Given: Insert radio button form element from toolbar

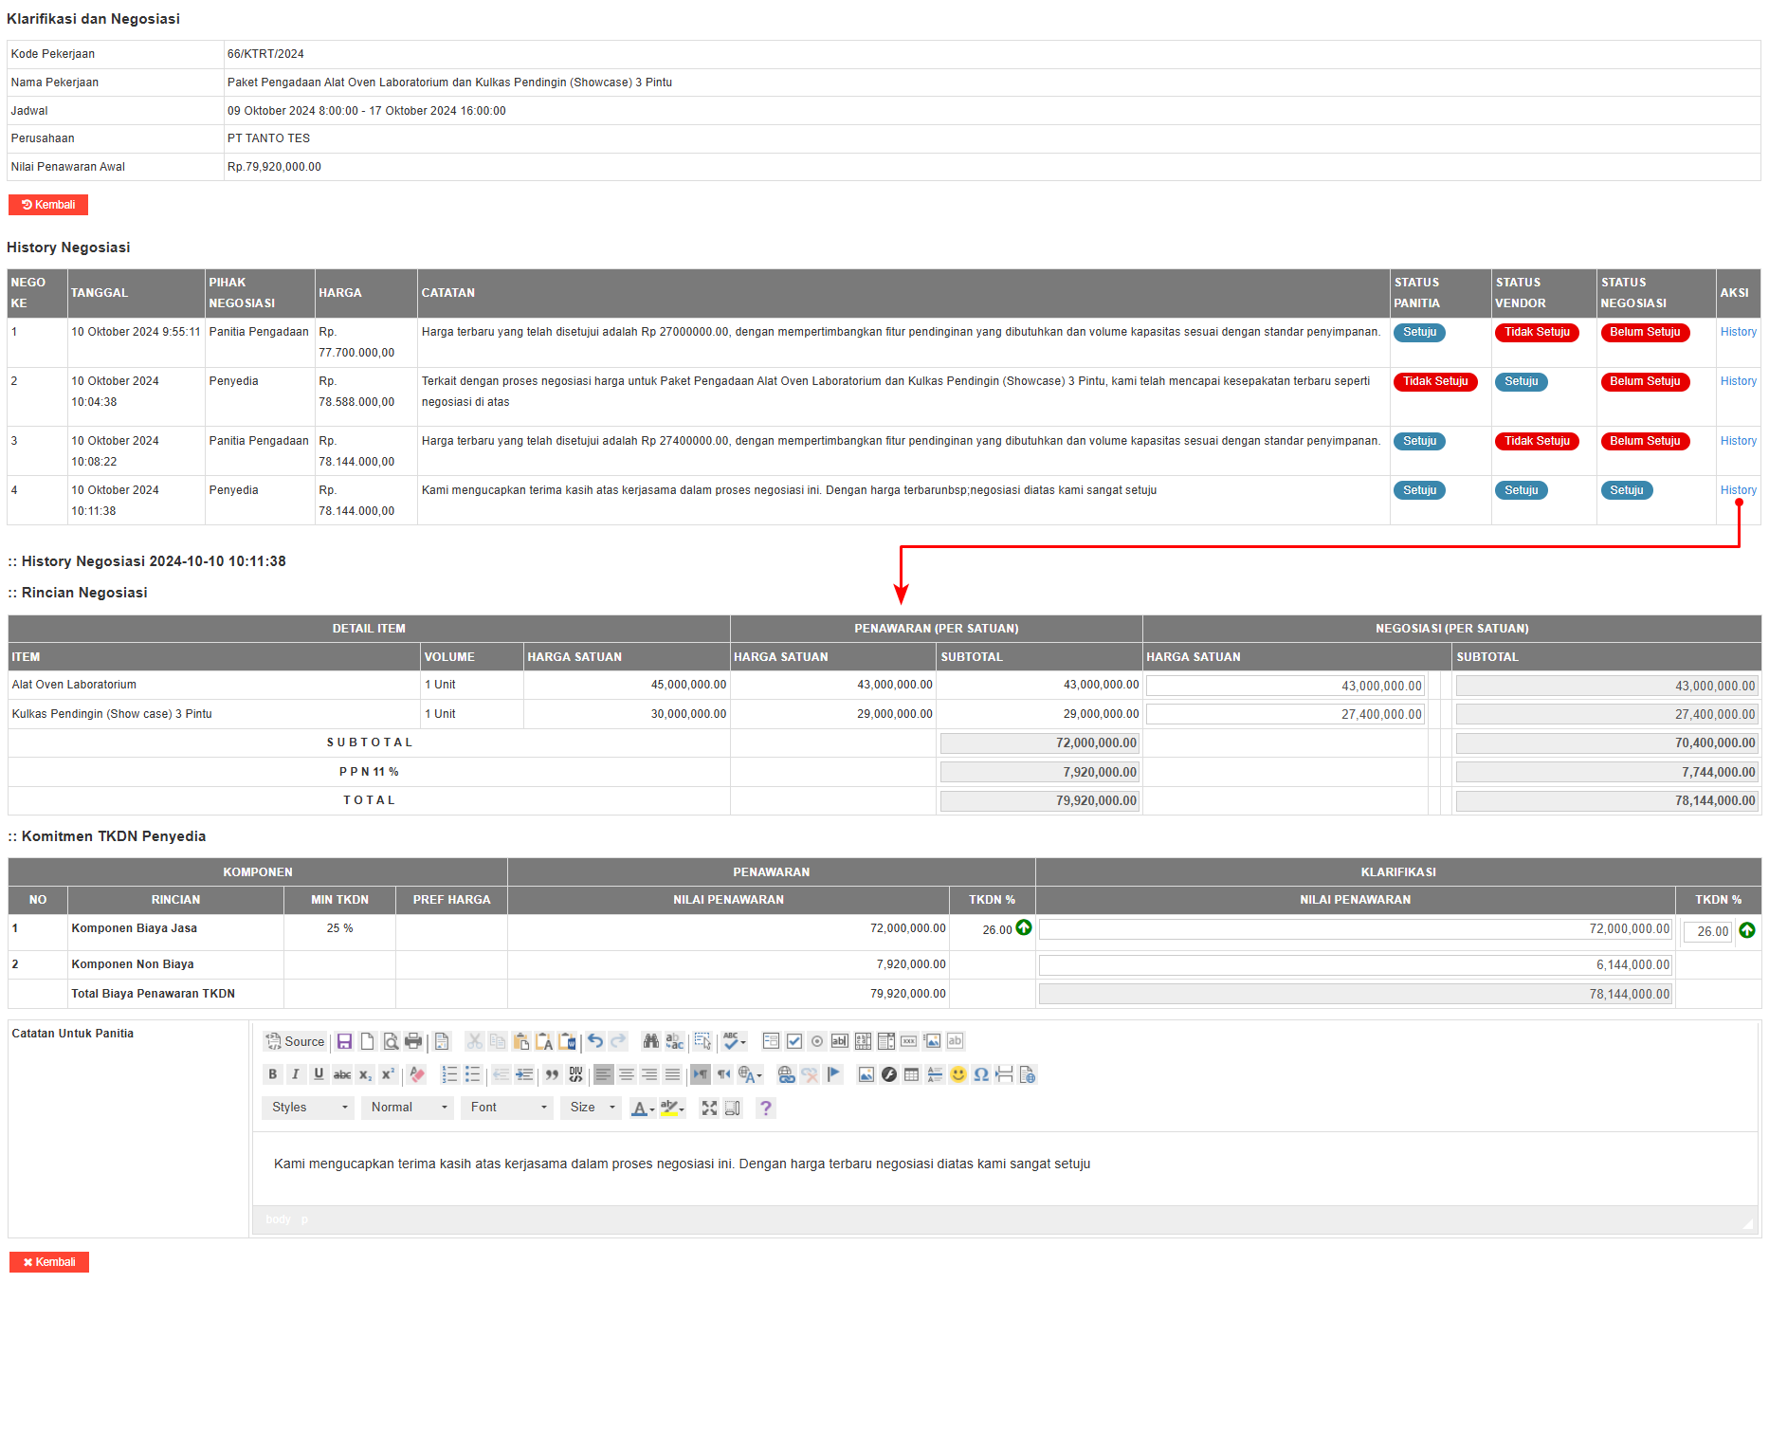Looking at the screenshot, I should click(x=817, y=1041).
